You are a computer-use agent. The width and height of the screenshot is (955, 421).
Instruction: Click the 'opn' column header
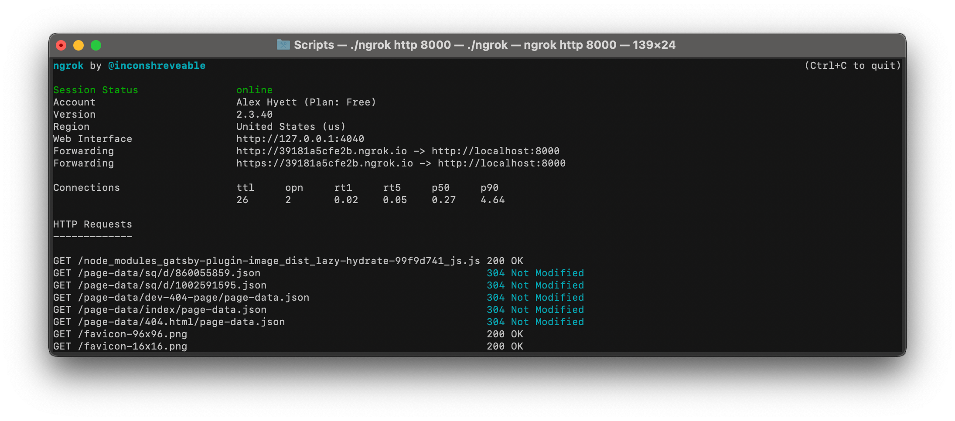[x=294, y=188]
